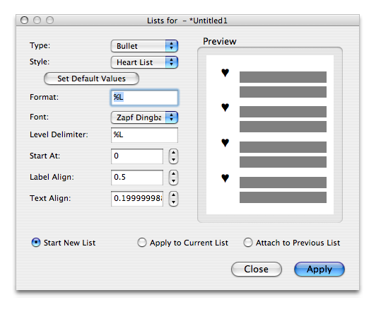Click the Close button
The image size is (381, 312).
(x=257, y=270)
